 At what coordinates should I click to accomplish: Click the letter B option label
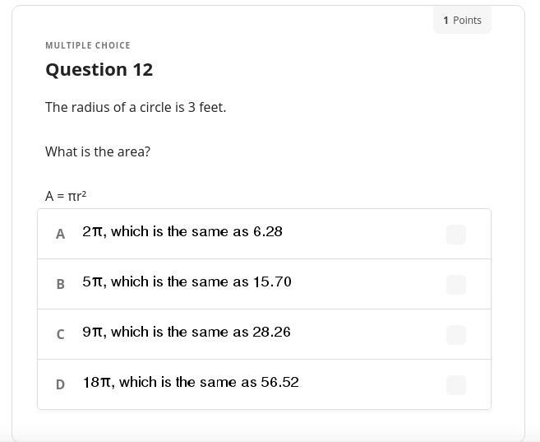(x=60, y=285)
